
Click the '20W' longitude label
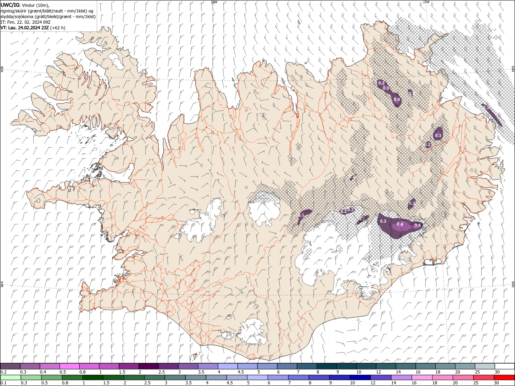coord(214,2)
